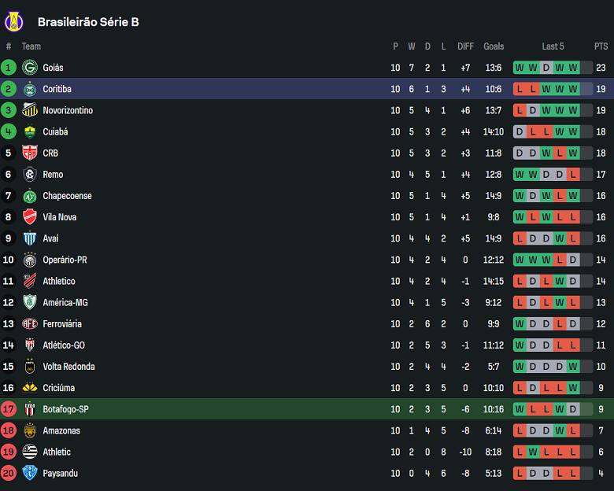This screenshot has width=614, height=491.
Task: Click the Last 5 column header
Action: 553,46
